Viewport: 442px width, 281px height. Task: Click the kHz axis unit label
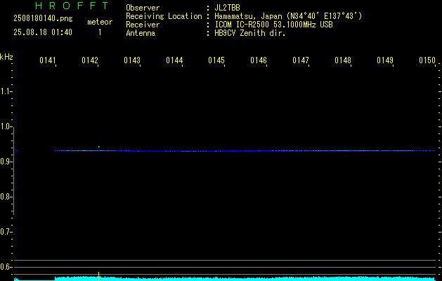[6, 56]
